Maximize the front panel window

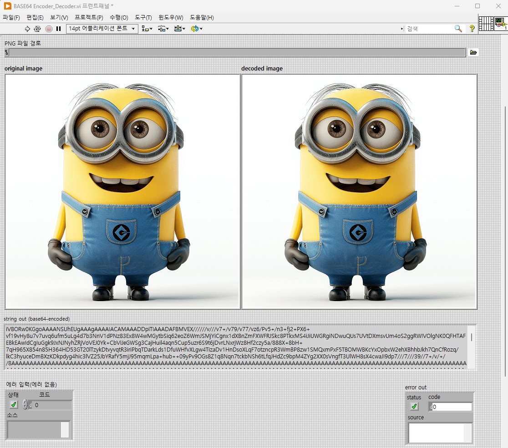[x=478, y=6]
